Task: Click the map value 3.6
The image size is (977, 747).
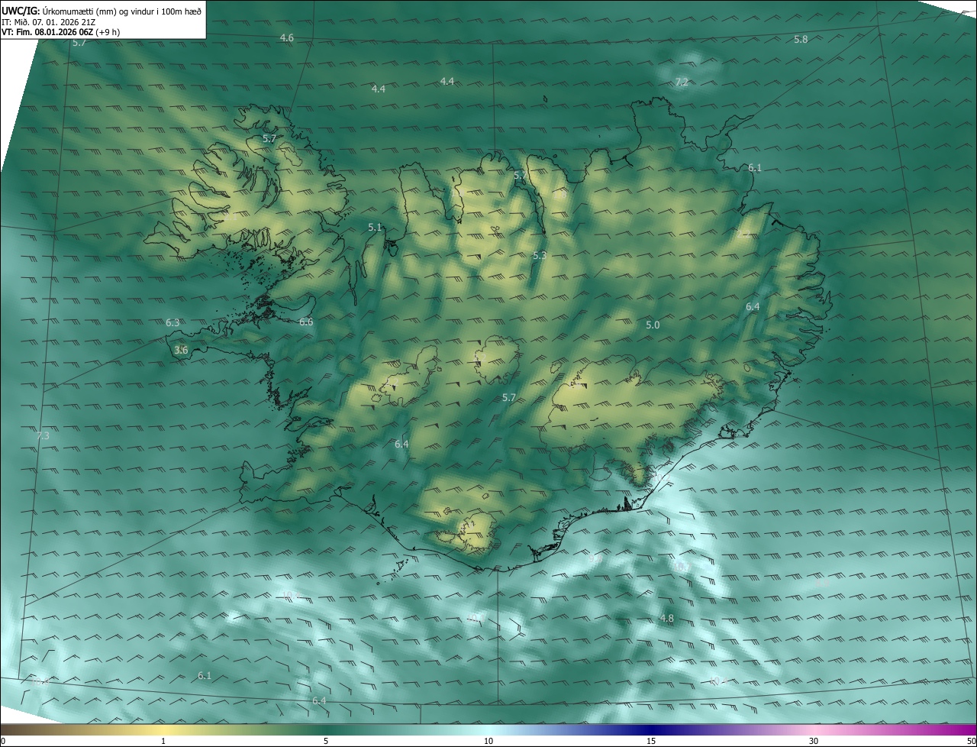Action: pyautogui.click(x=181, y=350)
